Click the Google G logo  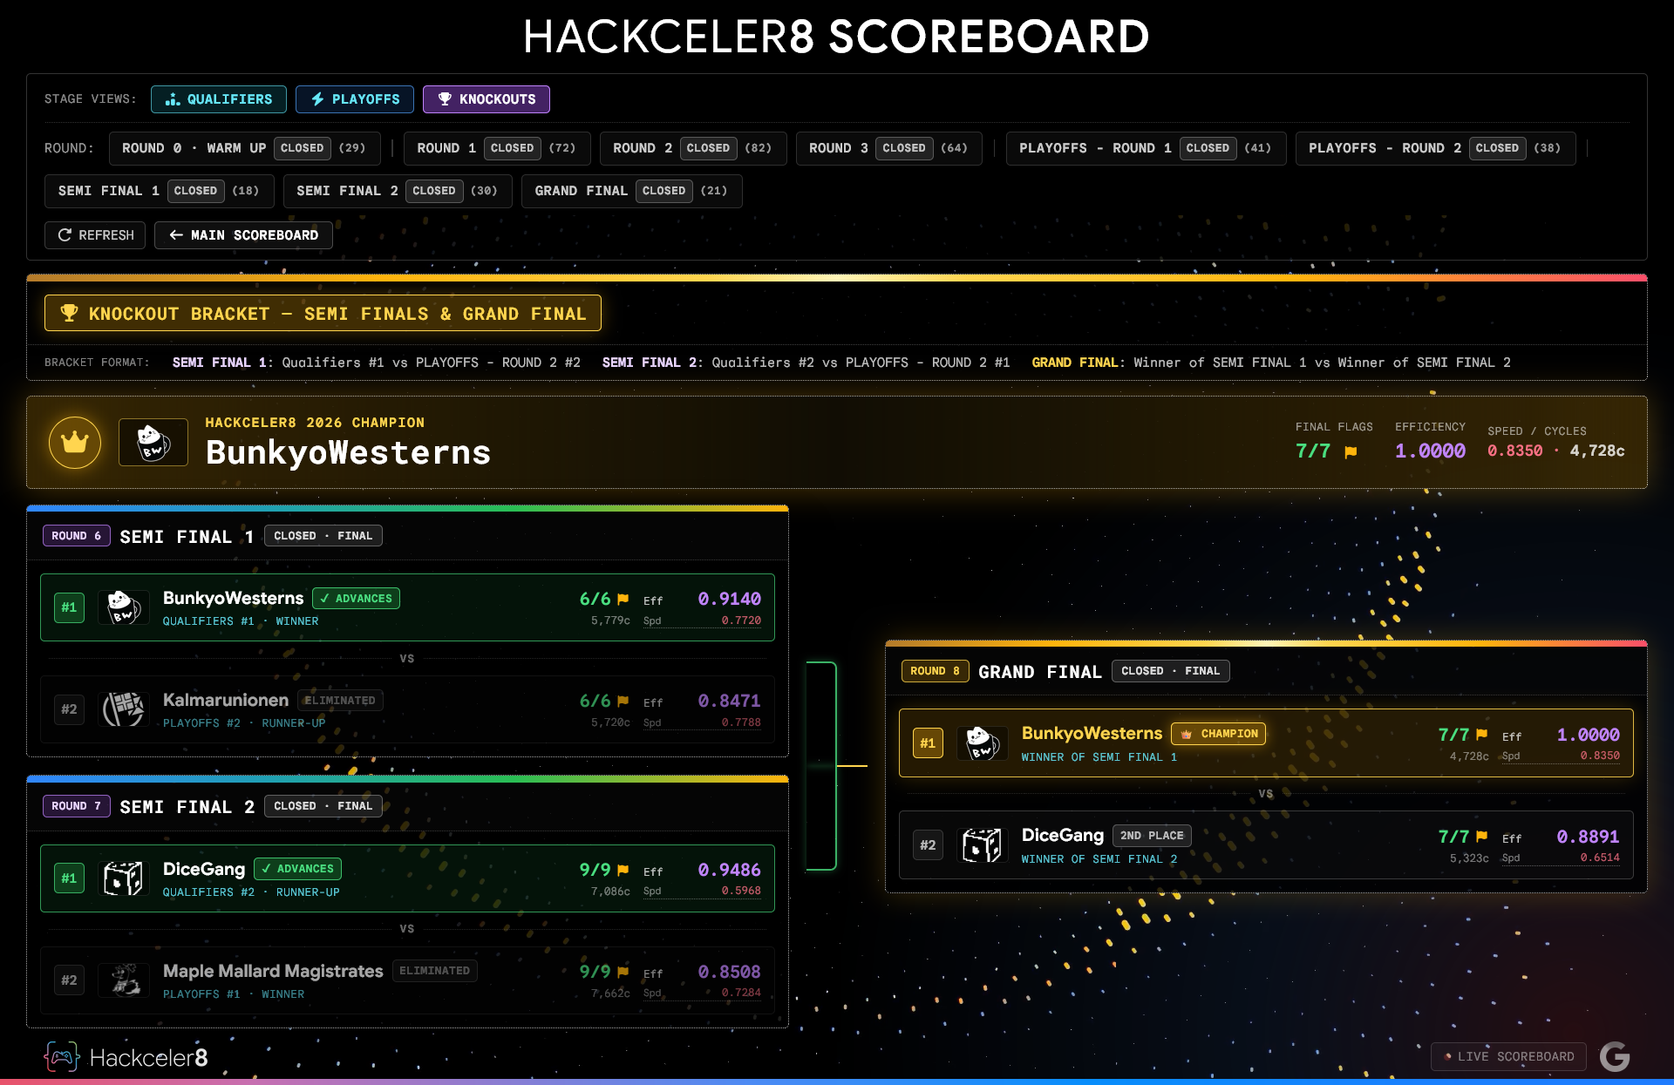pos(1615,1056)
